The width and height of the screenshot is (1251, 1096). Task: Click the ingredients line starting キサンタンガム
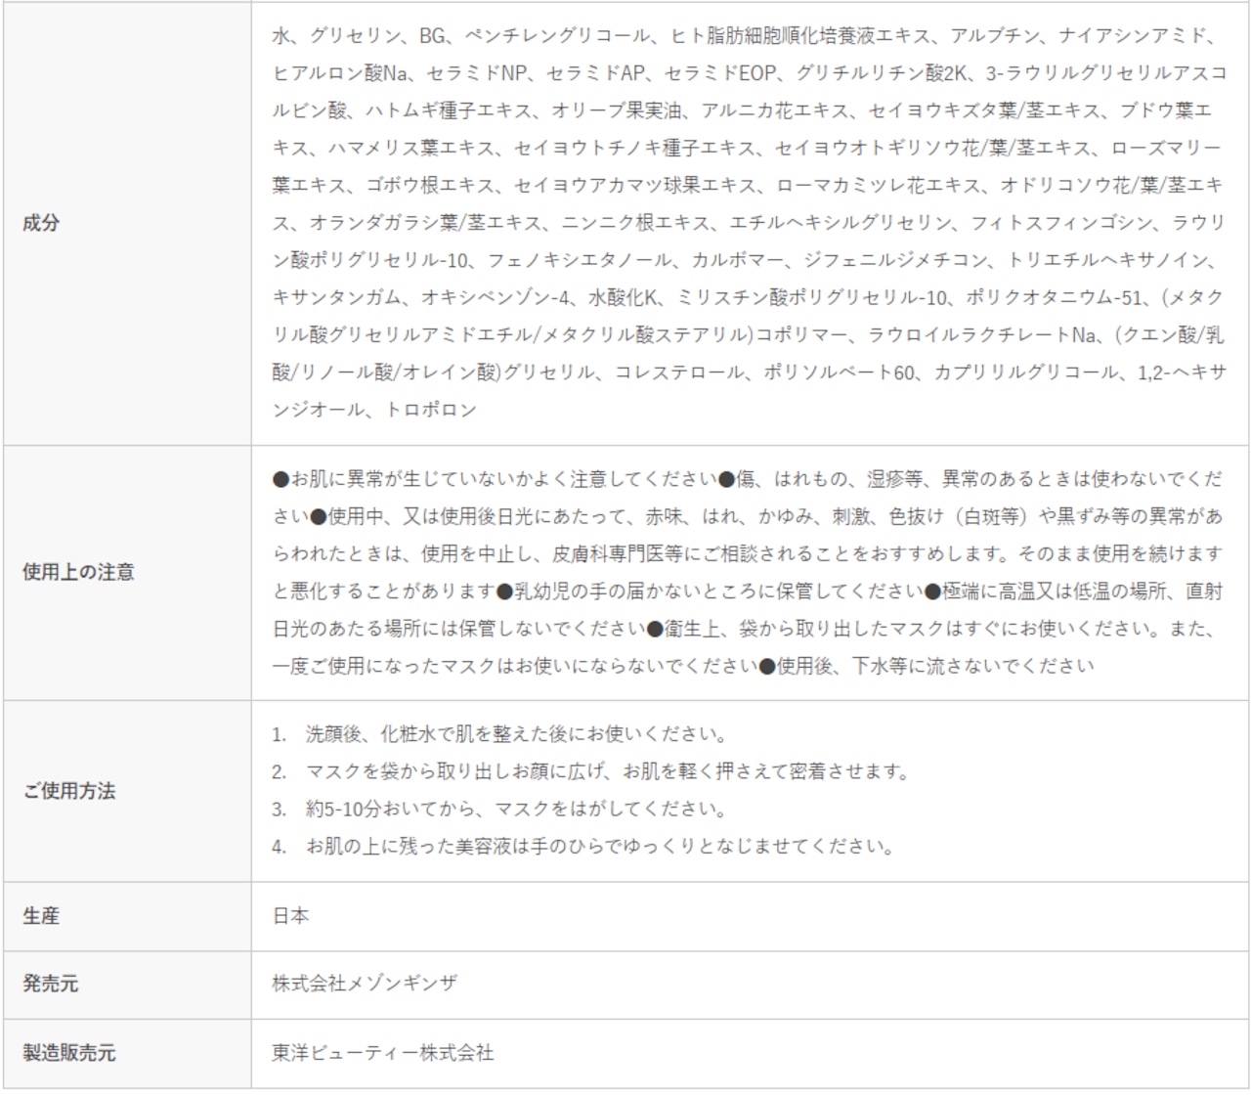coord(748,297)
